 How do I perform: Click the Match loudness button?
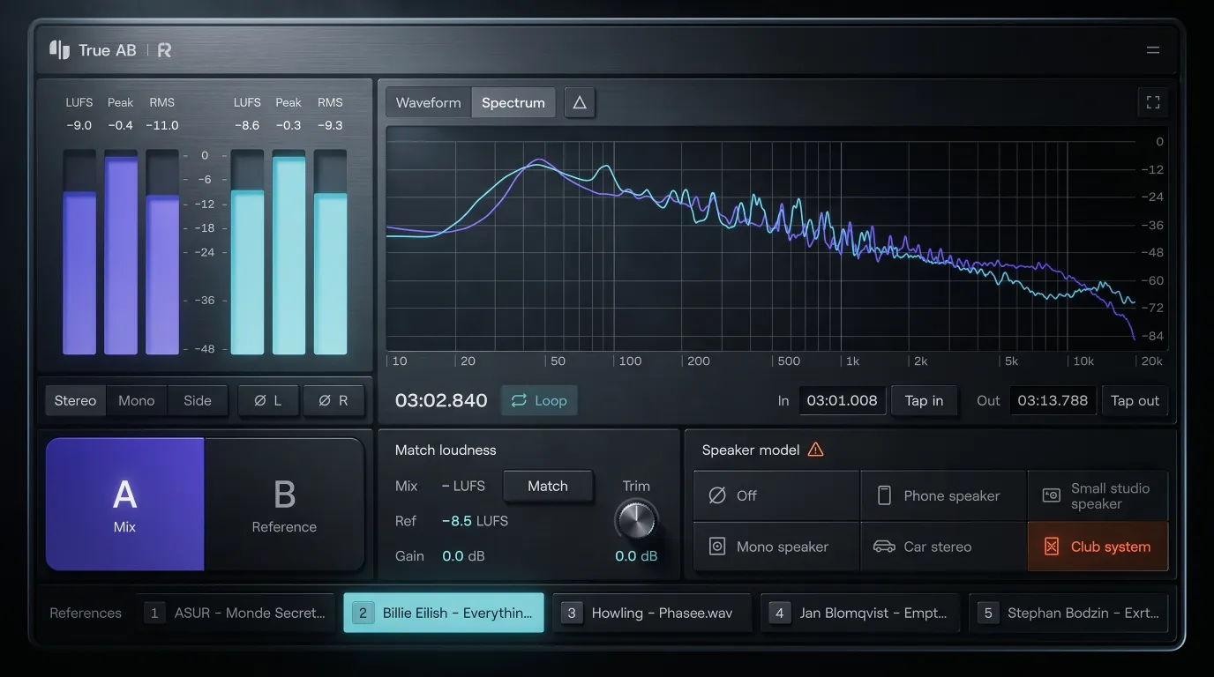548,486
